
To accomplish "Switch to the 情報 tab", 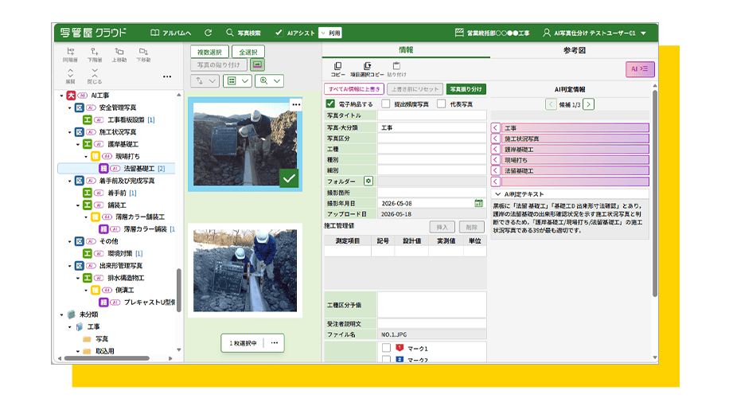I will point(406,49).
